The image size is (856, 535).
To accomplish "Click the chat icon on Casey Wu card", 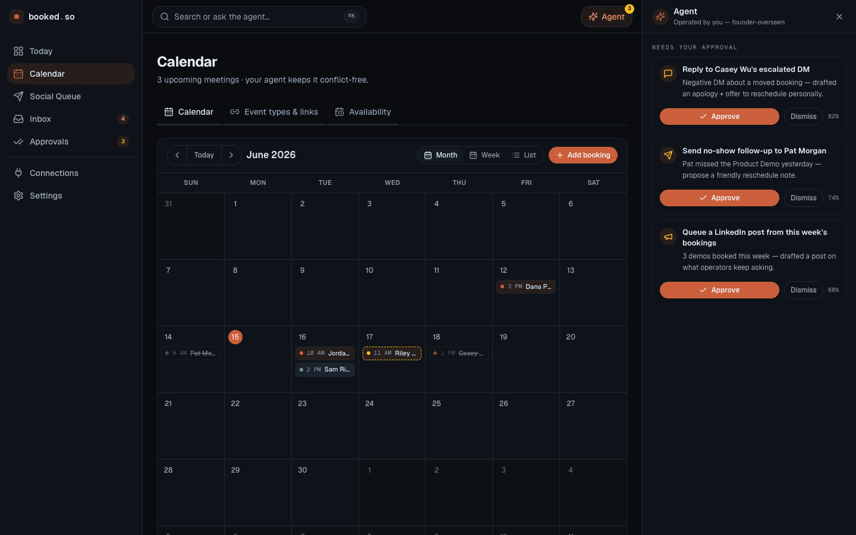I will (668, 74).
